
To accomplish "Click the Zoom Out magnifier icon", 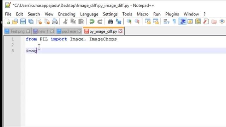I will click(x=137, y=22).
